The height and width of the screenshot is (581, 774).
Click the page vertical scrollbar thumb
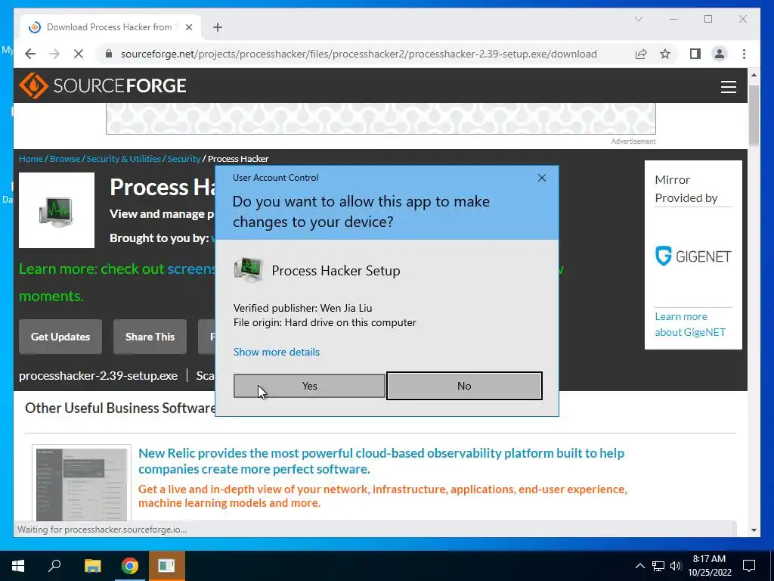tap(754, 116)
